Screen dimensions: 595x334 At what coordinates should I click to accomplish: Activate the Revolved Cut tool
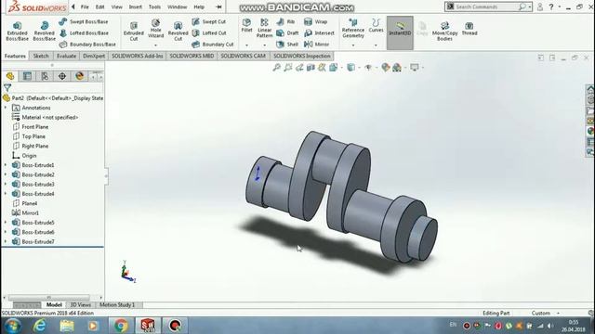[x=178, y=31]
